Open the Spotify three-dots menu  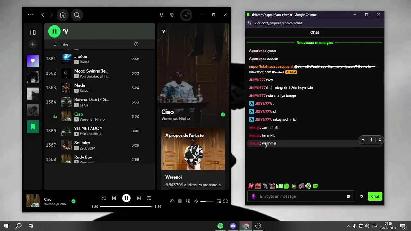point(31,15)
